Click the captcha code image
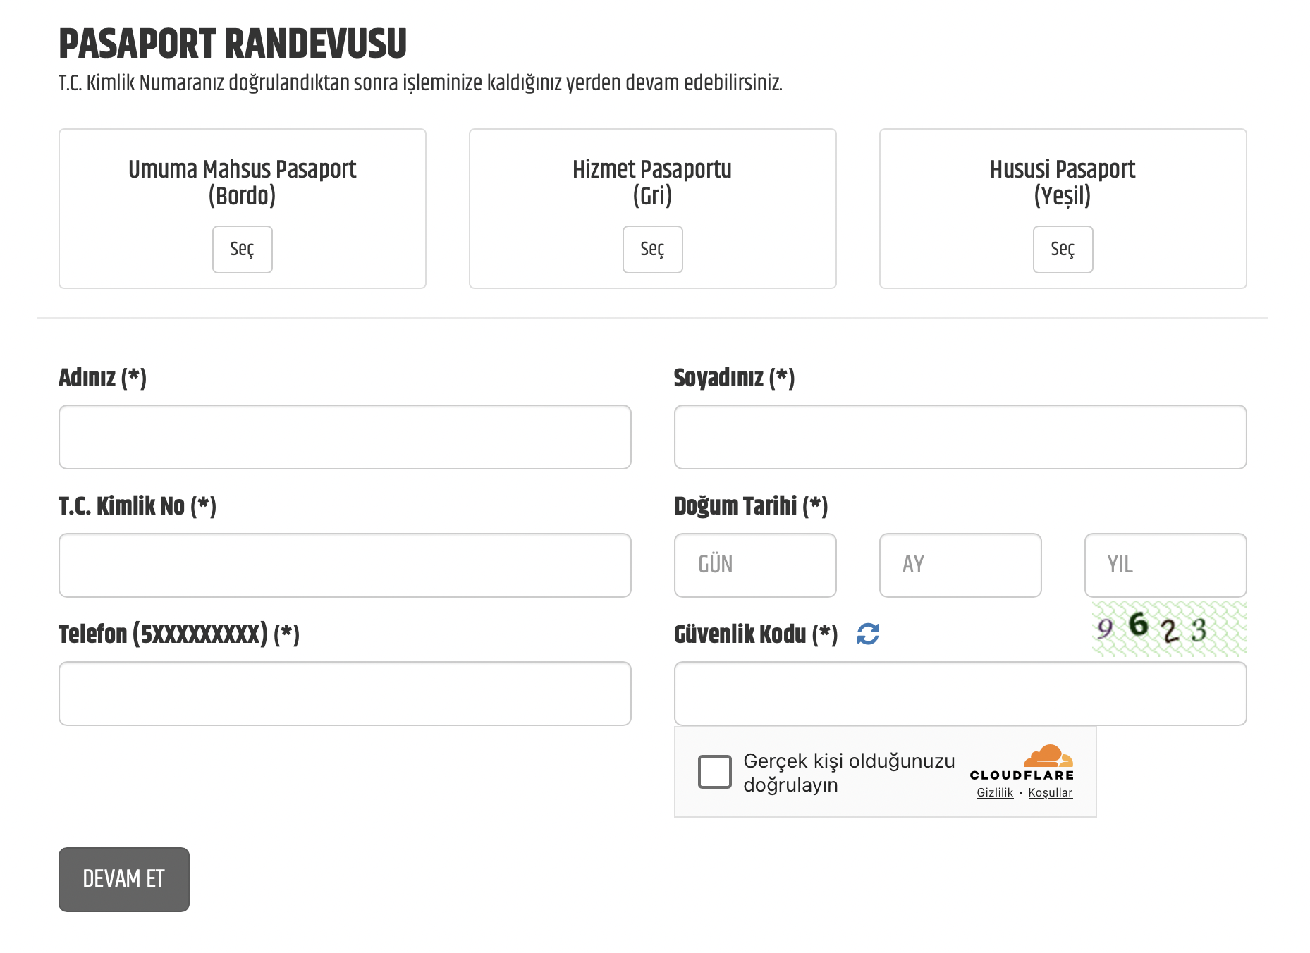 click(x=1168, y=628)
